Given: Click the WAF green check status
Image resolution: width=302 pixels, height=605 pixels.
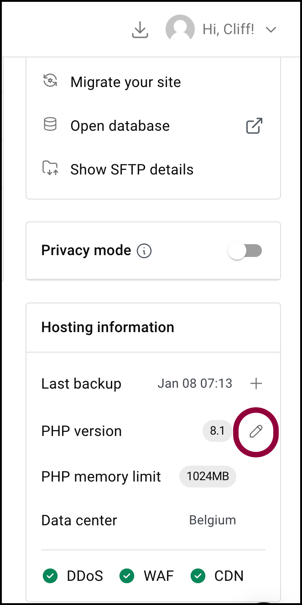Looking at the screenshot, I should point(146,576).
